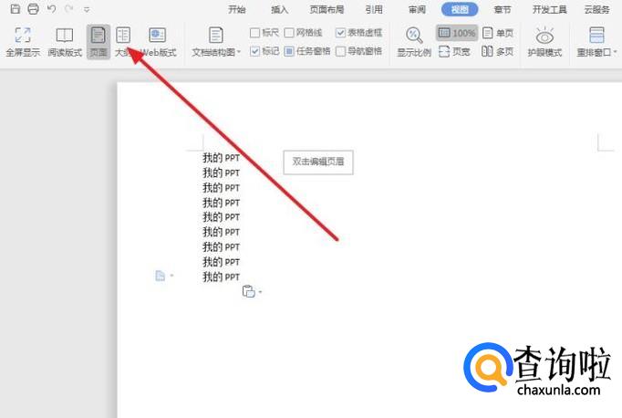
Task: Open the 插入 tab
Action: [280, 9]
